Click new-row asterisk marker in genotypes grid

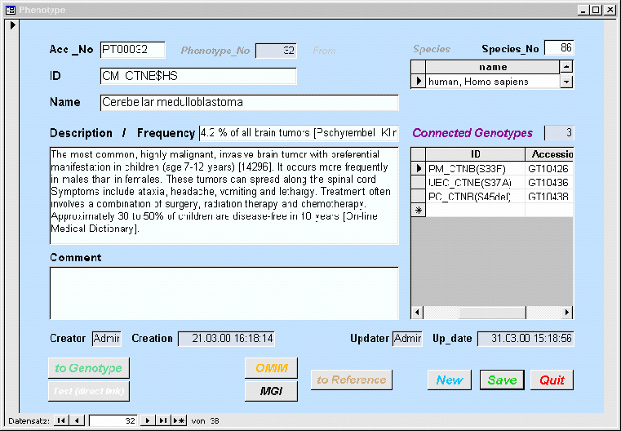tap(418, 211)
